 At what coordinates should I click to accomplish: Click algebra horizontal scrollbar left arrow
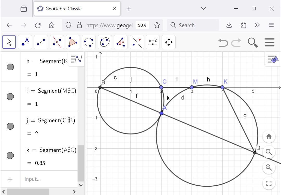point(3,192)
